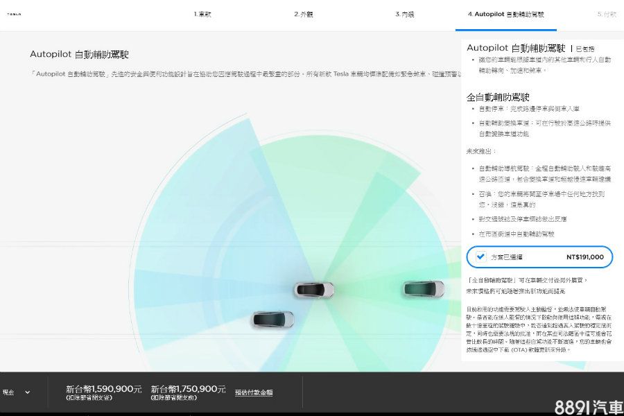Open the 預估付款金額 link
Screen dimensions: 624x416
(253, 392)
